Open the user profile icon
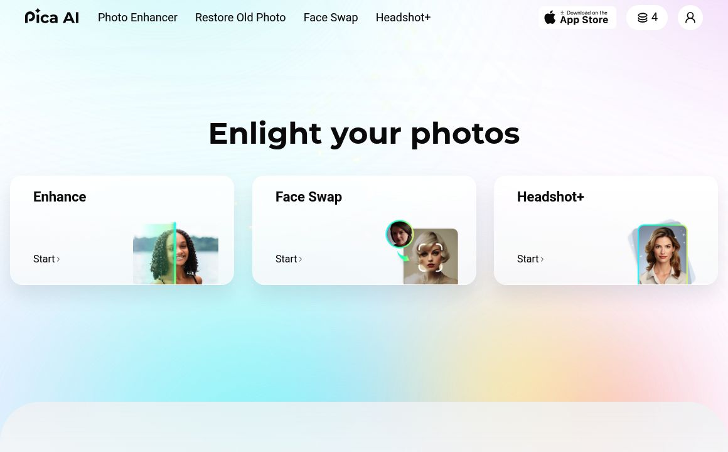The image size is (728, 452). click(690, 18)
